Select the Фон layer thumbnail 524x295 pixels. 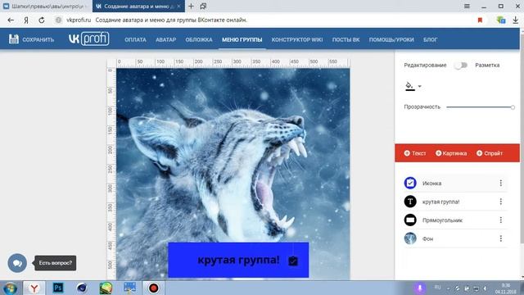coord(410,238)
